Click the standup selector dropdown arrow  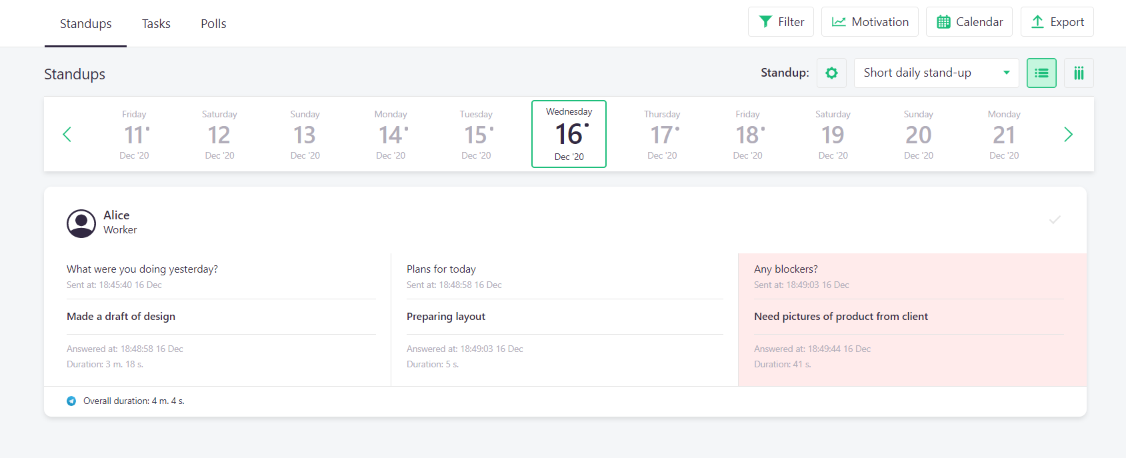(1007, 73)
